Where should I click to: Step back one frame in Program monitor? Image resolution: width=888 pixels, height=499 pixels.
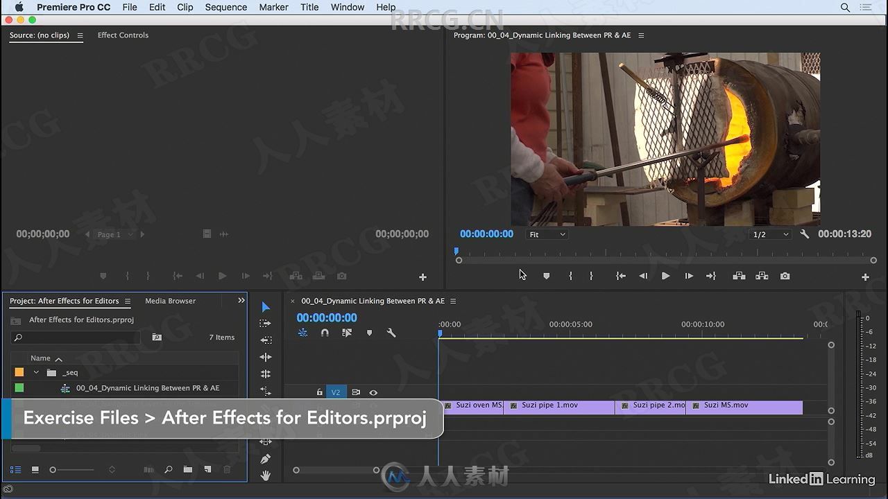click(x=643, y=276)
